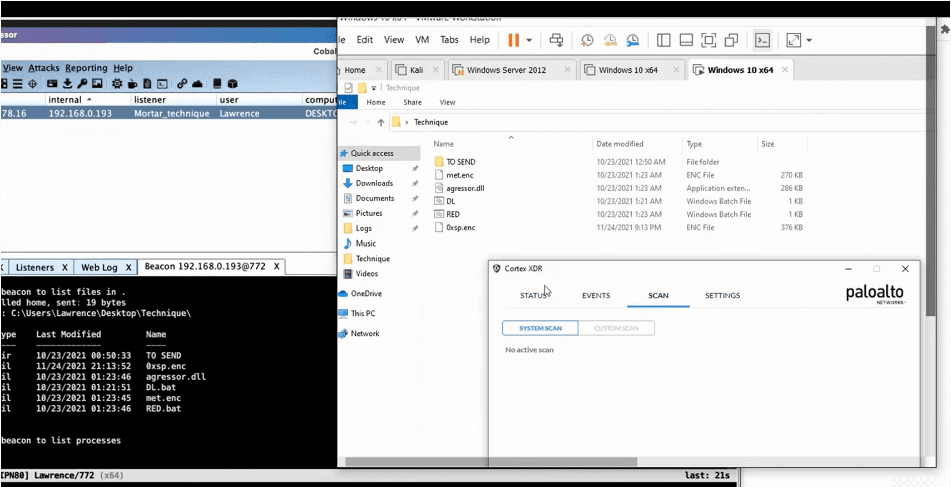This screenshot has height=487, width=951.
Task: Select the TO SEND folder
Action: [x=460, y=162]
